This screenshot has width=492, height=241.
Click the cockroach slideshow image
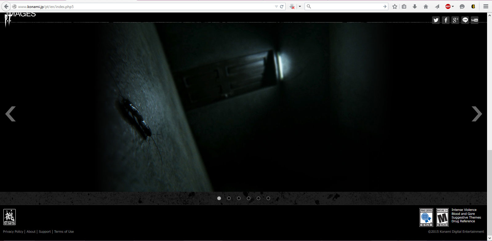coord(243,107)
